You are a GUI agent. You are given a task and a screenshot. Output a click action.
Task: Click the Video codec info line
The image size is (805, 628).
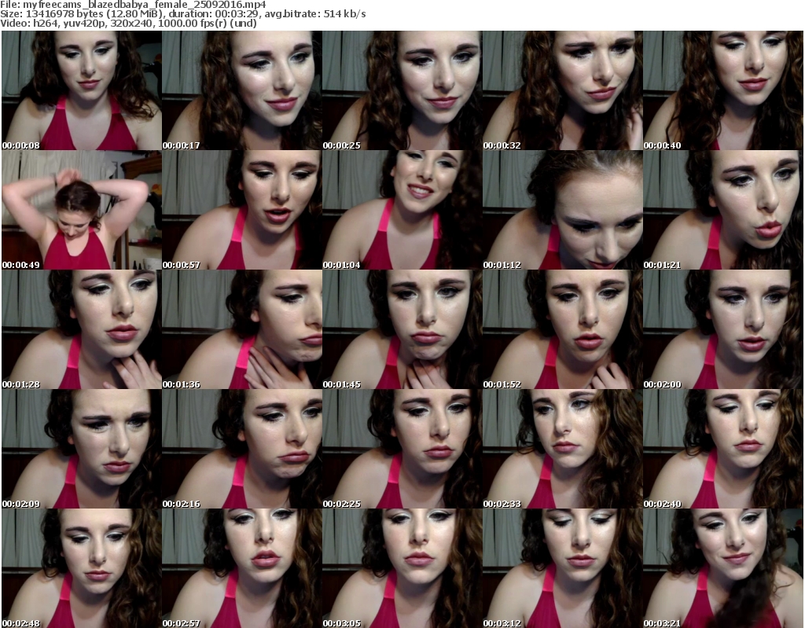click(130, 24)
